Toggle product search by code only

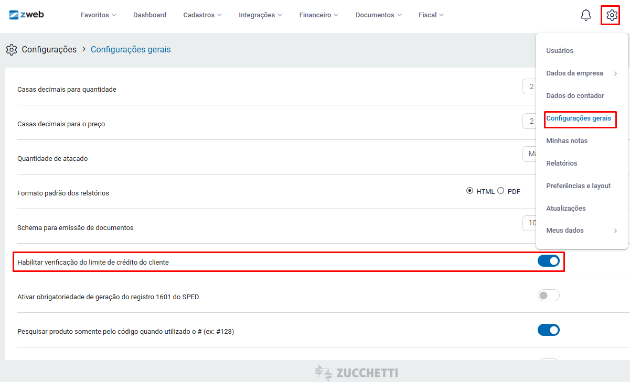pos(548,330)
